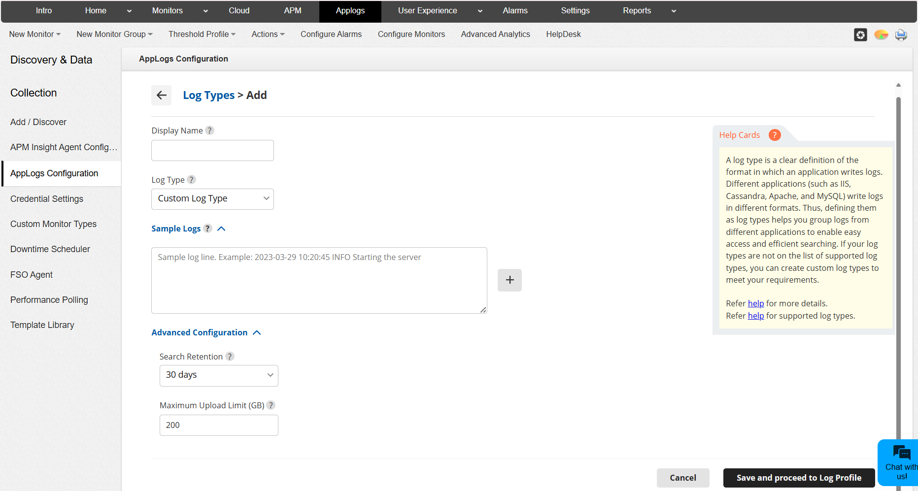Image resolution: width=918 pixels, height=491 pixels.
Task: Open the Search Retention help icon
Action: pos(230,356)
